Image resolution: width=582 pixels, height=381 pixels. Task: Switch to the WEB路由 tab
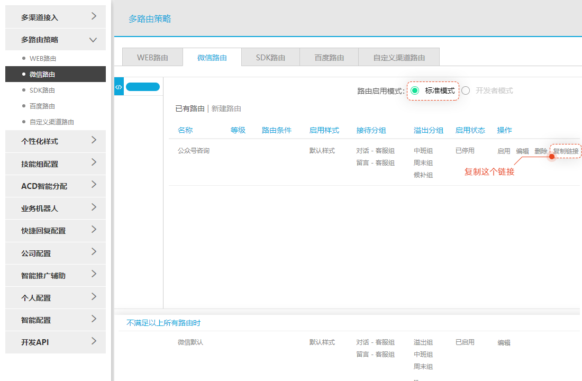[x=152, y=57]
